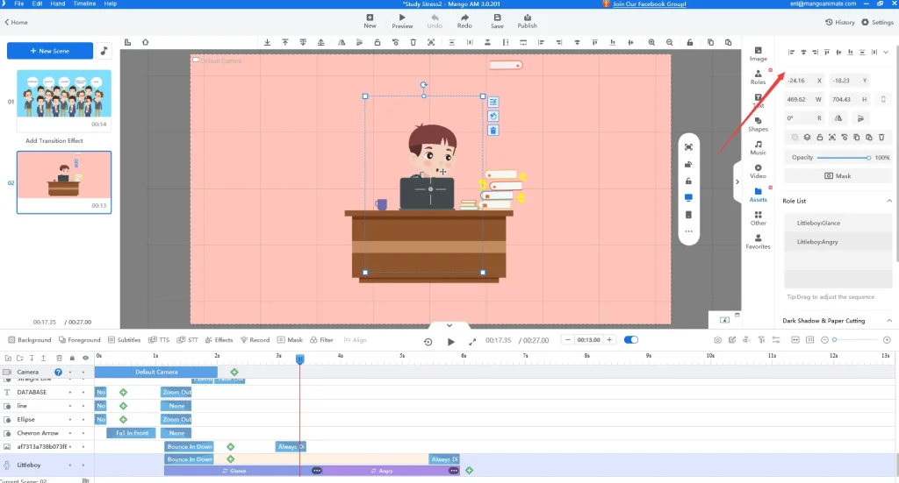The height and width of the screenshot is (483, 899).
Task: Click the delete icon beside selected character
Action: pos(493,131)
